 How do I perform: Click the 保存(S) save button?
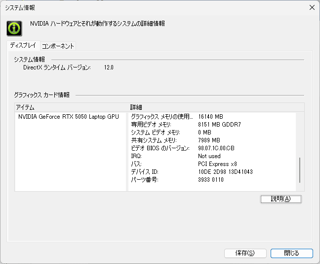tap(245, 253)
